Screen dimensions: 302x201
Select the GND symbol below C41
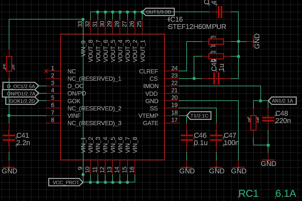point(9,170)
